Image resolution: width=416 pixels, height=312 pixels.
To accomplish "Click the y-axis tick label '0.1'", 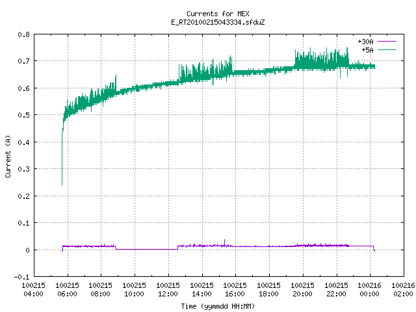I will [x=23, y=223].
